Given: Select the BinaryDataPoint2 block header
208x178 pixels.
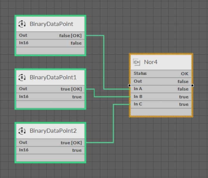Looking at the screenshot, I should 53,131.
